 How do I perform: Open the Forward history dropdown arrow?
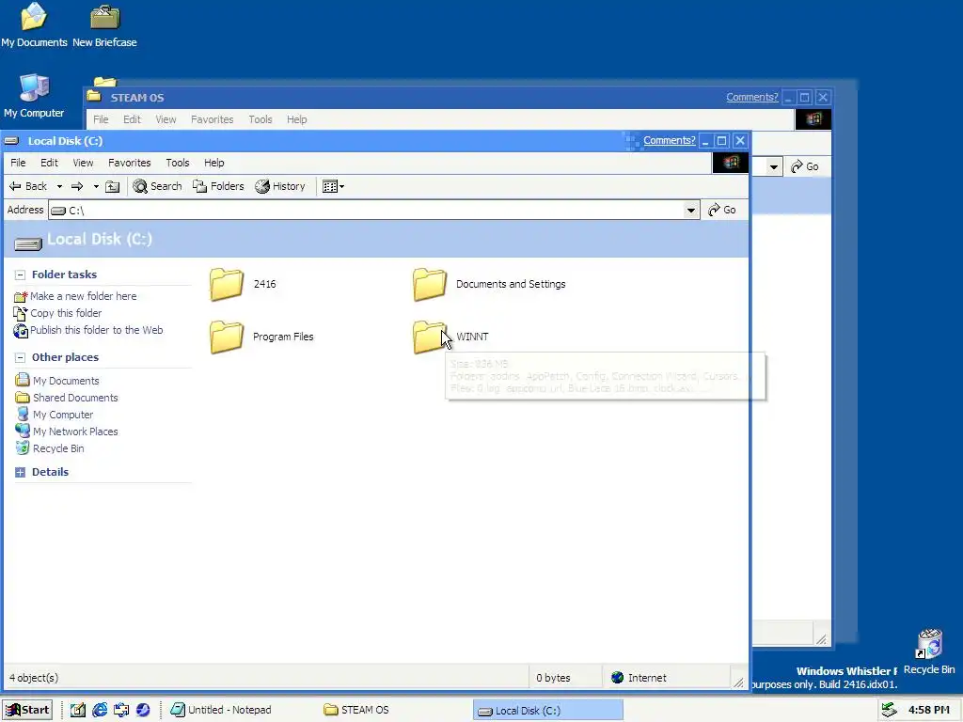click(96, 187)
